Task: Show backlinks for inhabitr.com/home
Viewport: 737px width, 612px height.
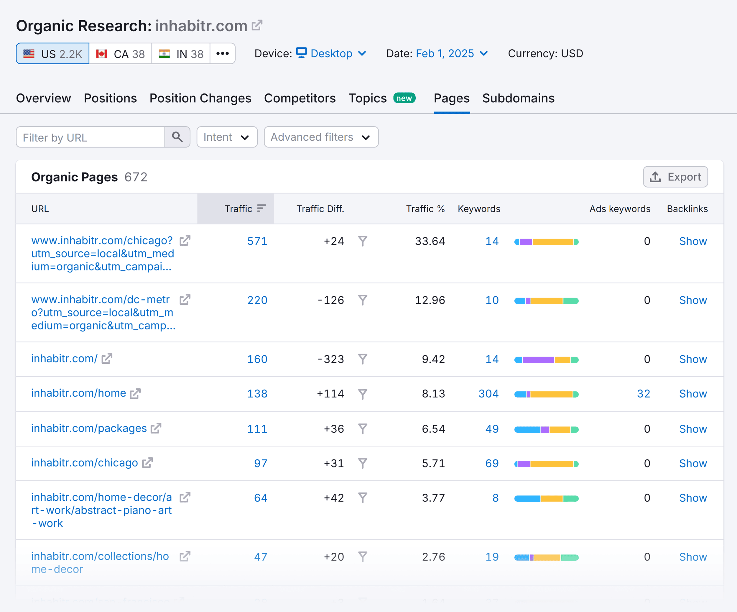Action: (x=693, y=393)
